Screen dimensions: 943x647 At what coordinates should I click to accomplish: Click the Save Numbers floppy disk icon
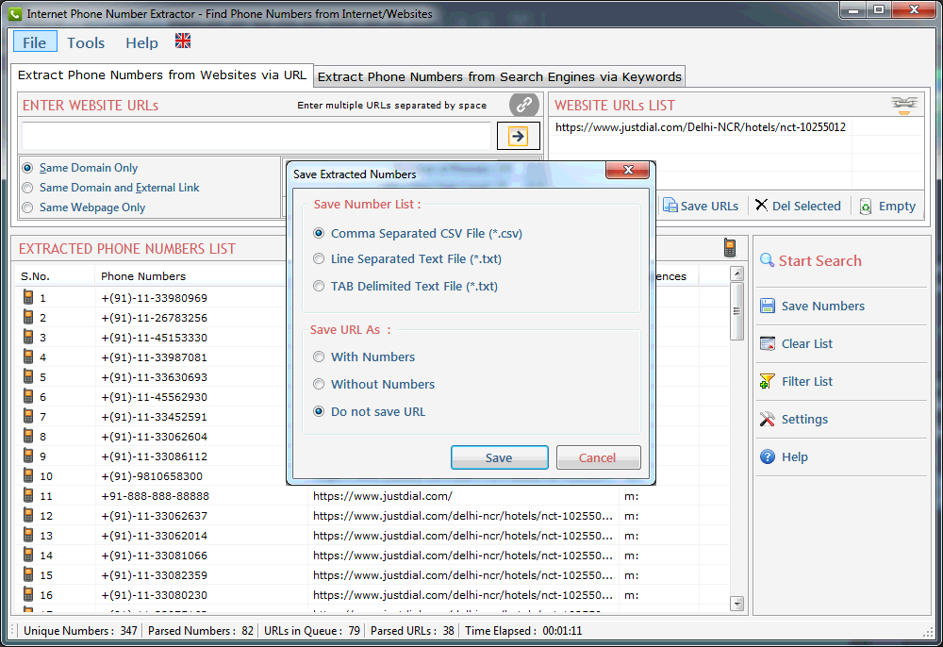coord(768,306)
